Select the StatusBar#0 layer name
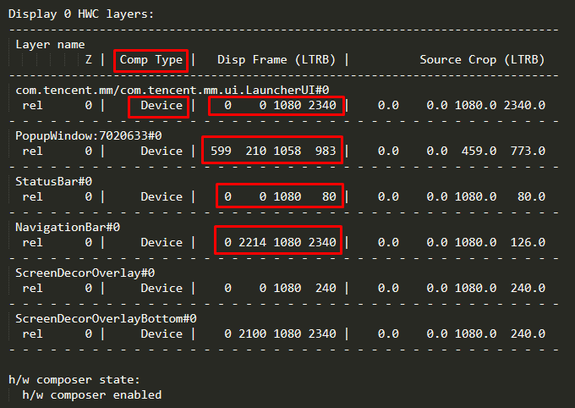This screenshot has width=575, height=408. pyautogui.click(x=53, y=182)
